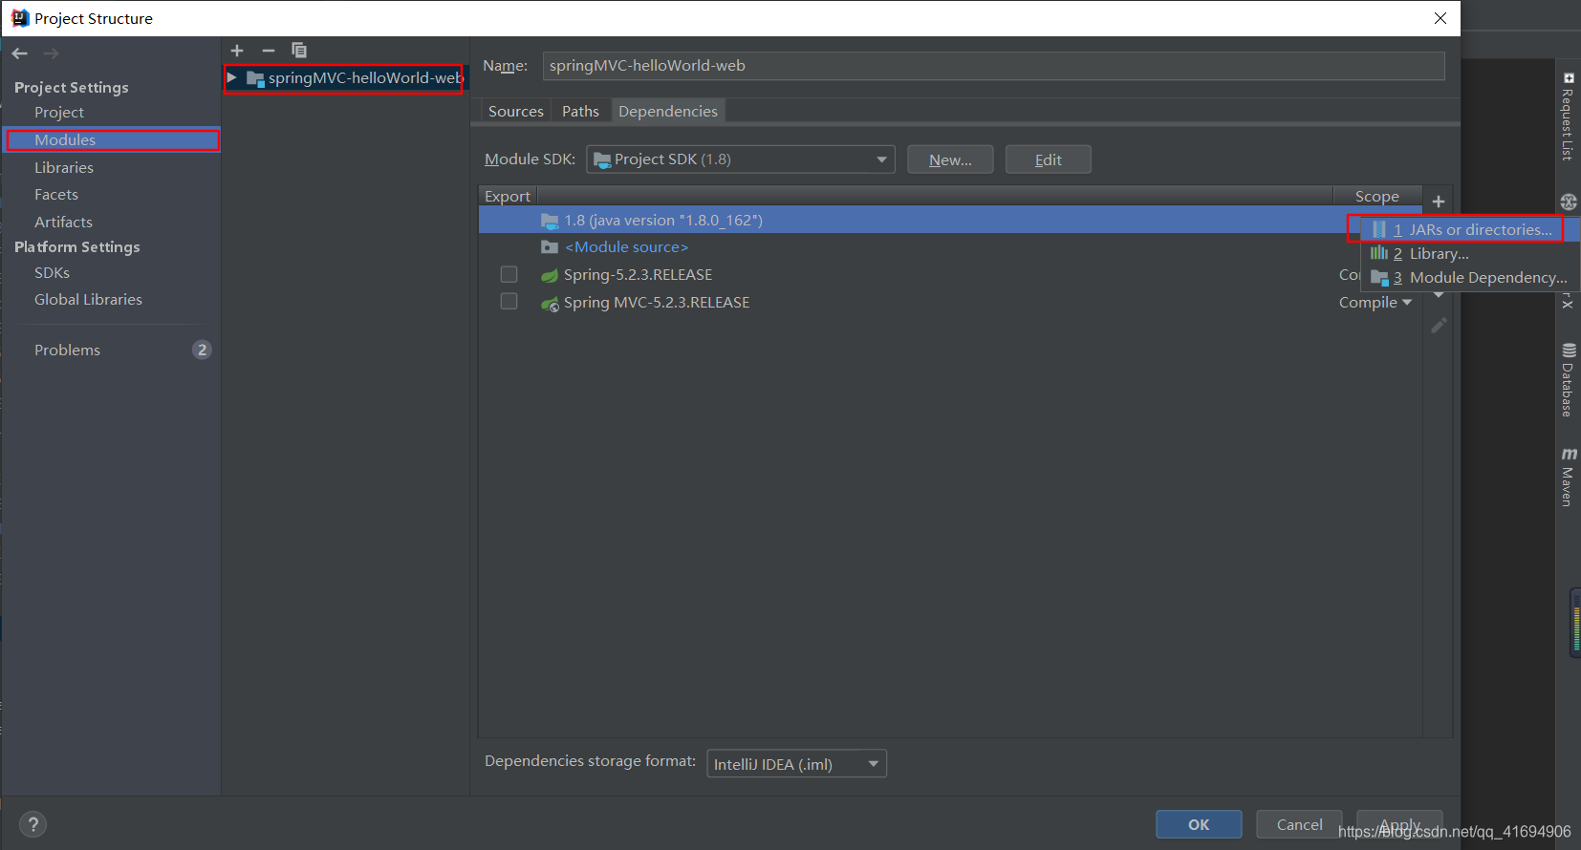The width and height of the screenshot is (1581, 850).
Task: Click the New... SDK button
Action: (x=950, y=159)
